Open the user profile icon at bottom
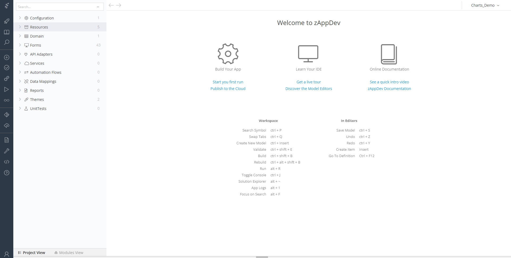This screenshot has width=511, height=258. click(x=7, y=254)
